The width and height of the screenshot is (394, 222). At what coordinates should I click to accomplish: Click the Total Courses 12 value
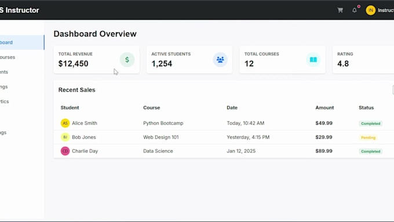click(x=249, y=64)
